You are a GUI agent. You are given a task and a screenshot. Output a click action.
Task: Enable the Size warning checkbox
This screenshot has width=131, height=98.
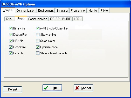tap(38, 35)
